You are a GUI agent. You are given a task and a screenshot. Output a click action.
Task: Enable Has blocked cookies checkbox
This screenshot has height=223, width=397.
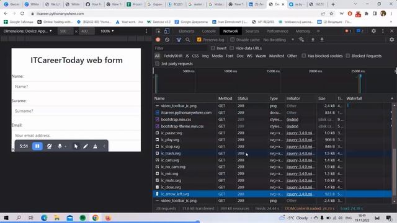click(x=303, y=56)
